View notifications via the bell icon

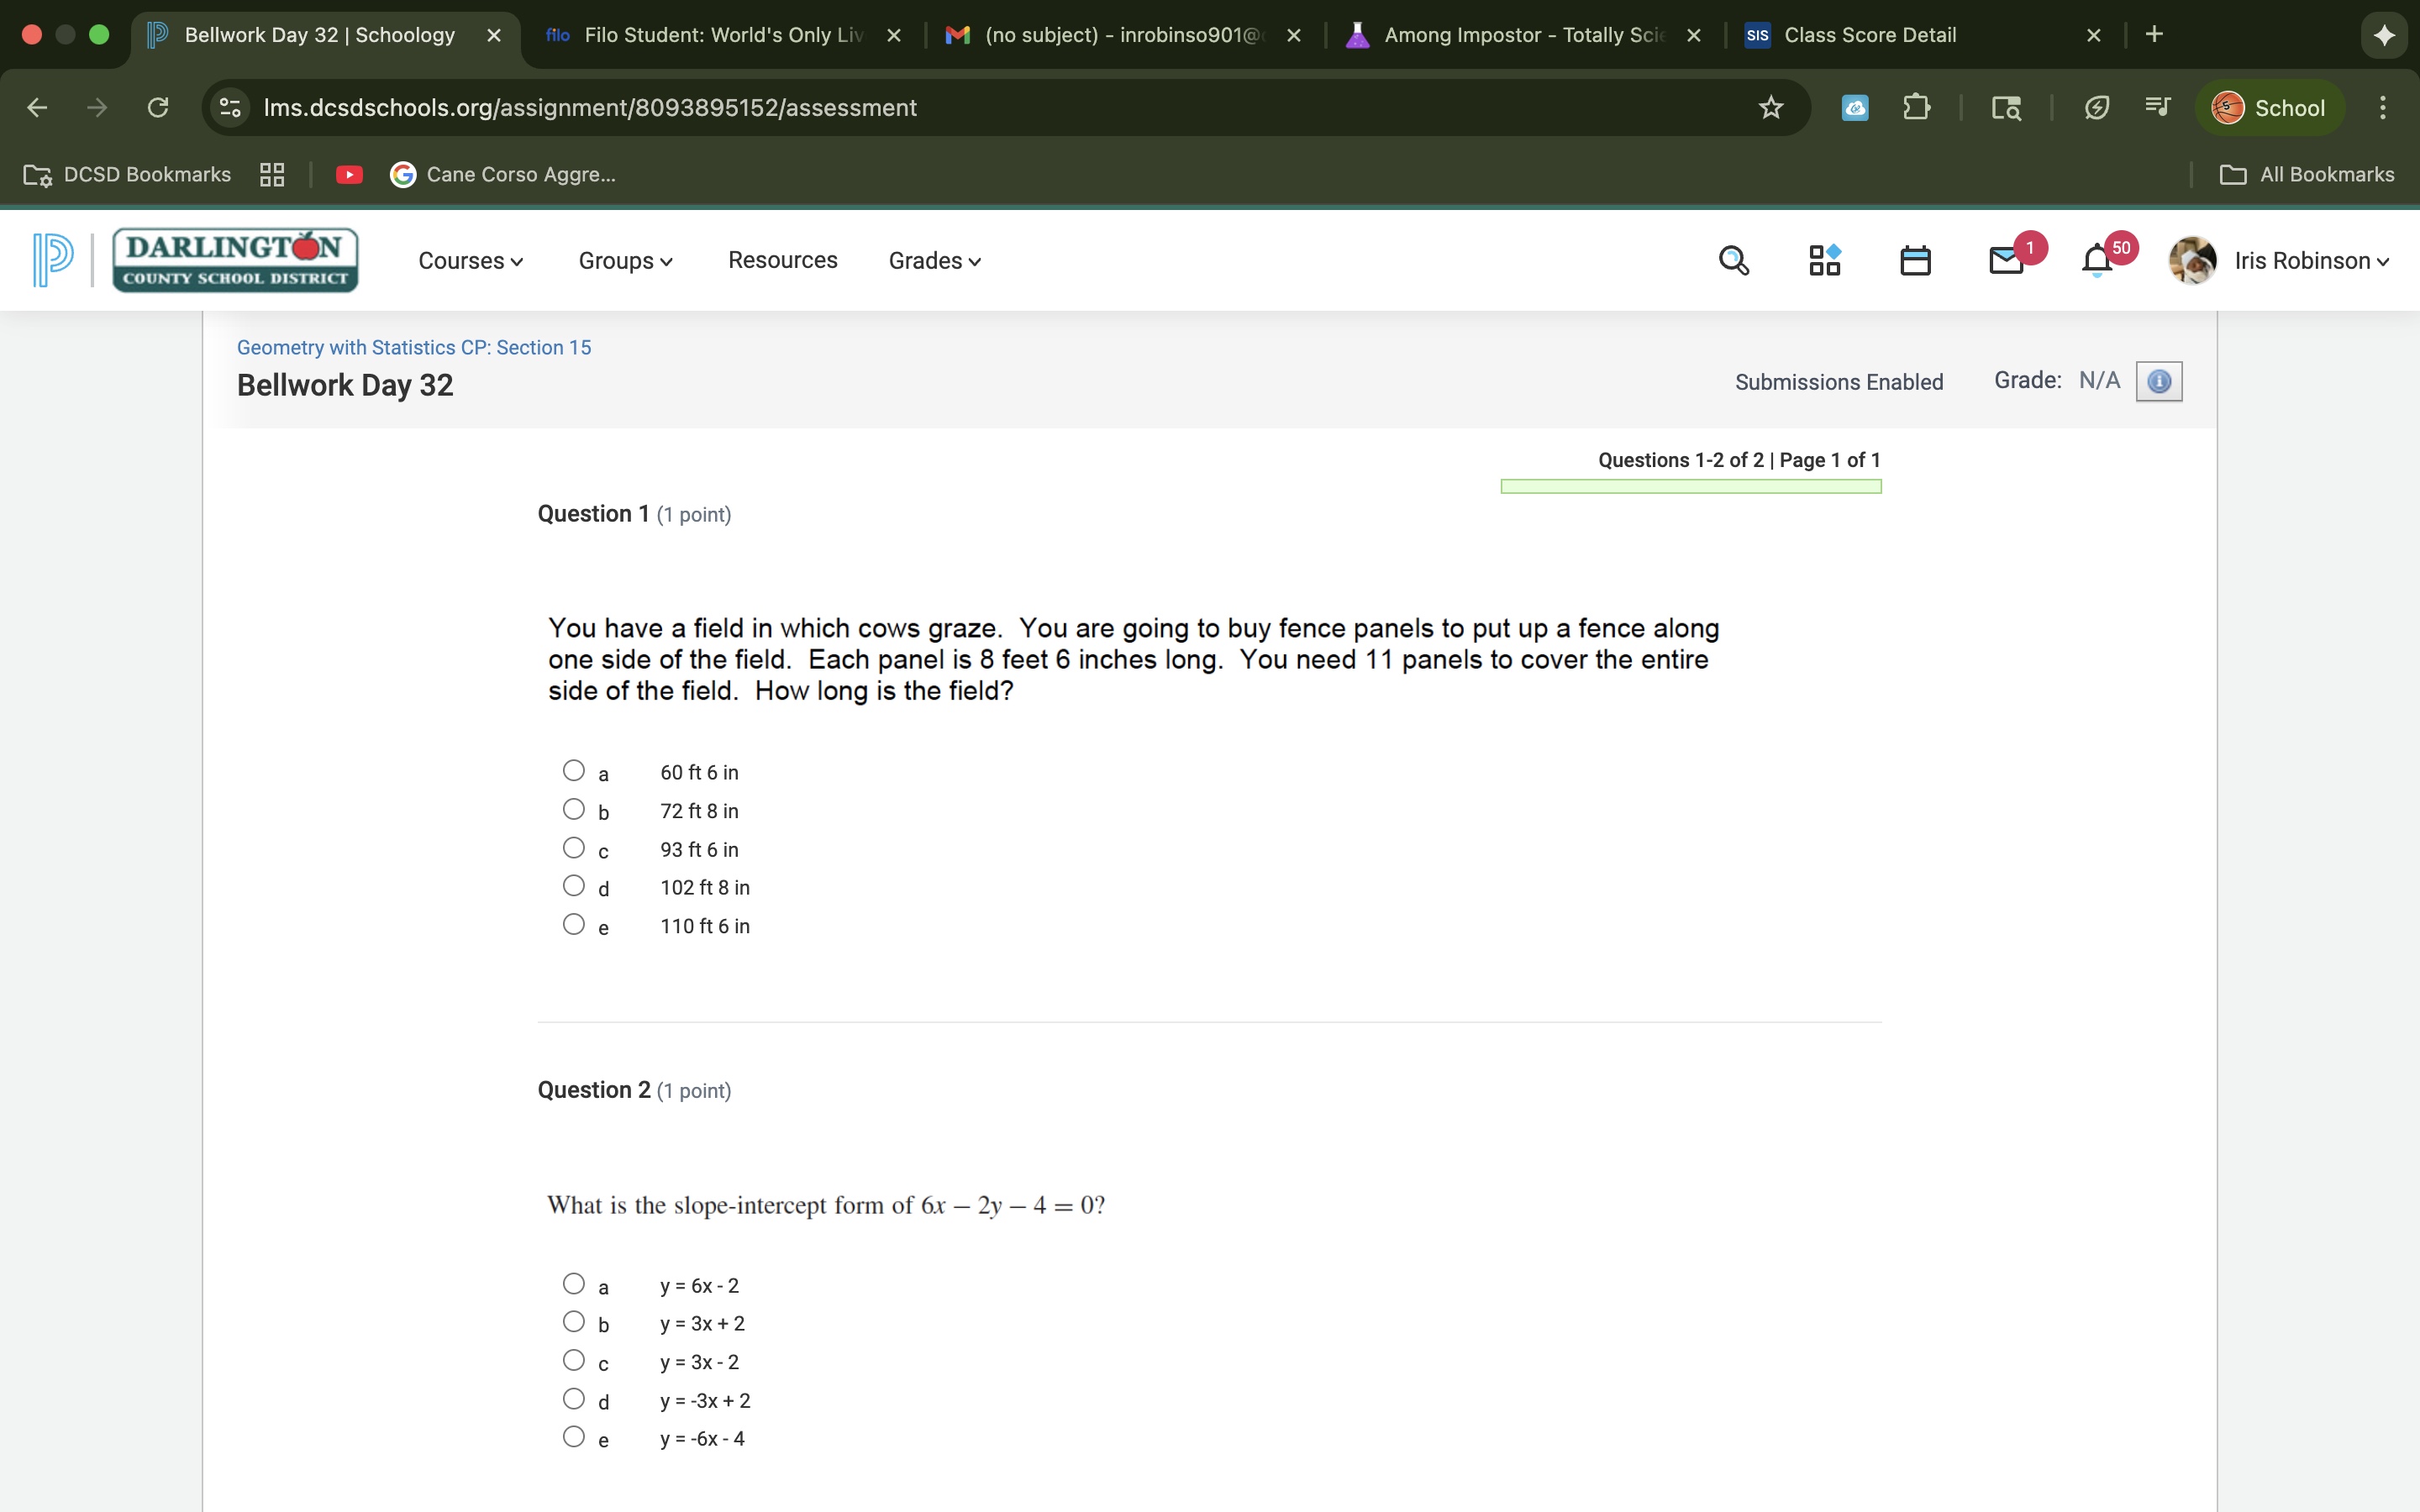2094,262
